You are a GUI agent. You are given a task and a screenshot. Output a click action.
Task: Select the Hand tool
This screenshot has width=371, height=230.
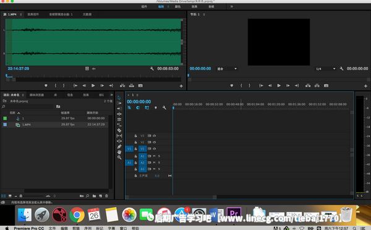[119, 152]
